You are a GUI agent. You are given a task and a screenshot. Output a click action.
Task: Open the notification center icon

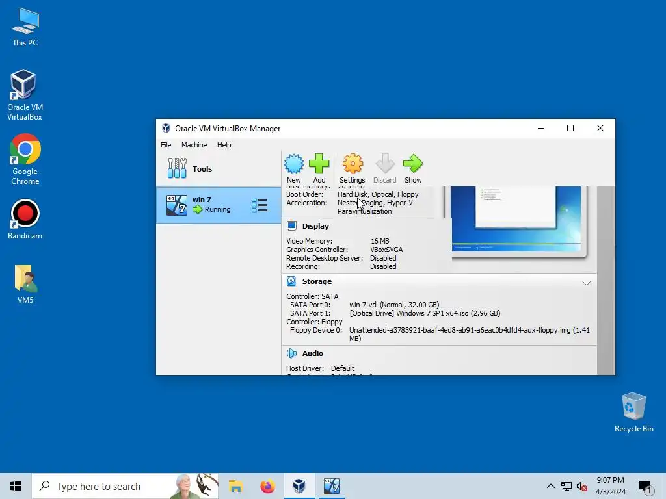(646, 487)
